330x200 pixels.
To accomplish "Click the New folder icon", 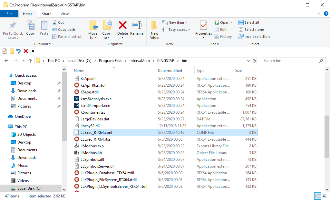I will 154,26.
